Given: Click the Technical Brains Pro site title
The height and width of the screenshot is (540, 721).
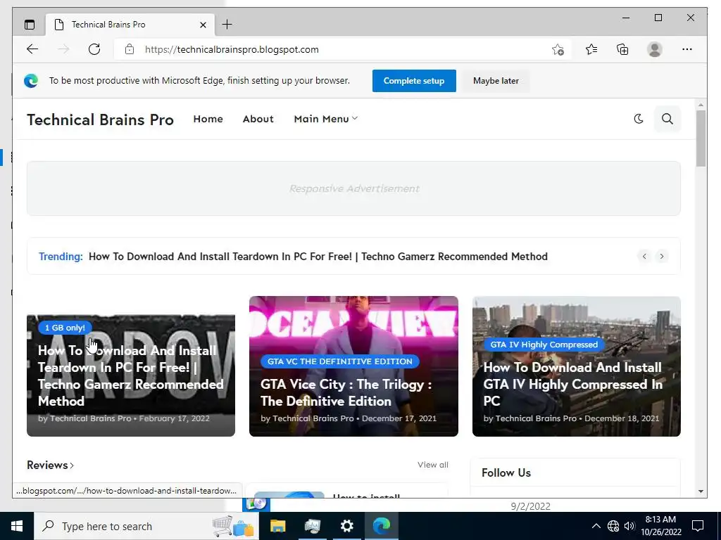Looking at the screenshot, I should click(x=100, y=120).
